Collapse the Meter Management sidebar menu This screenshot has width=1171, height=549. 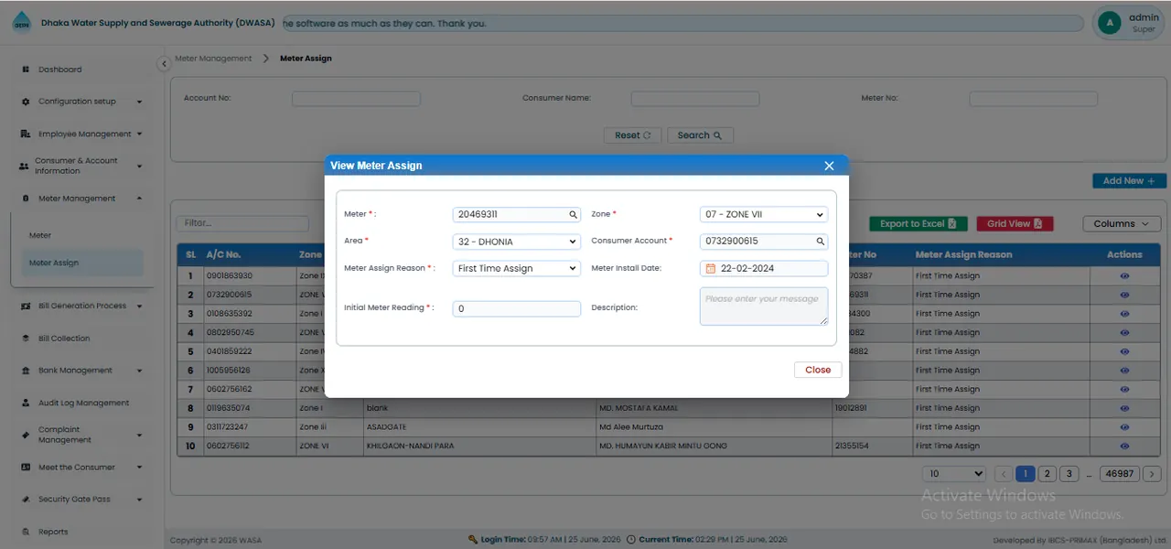[82, 199]
